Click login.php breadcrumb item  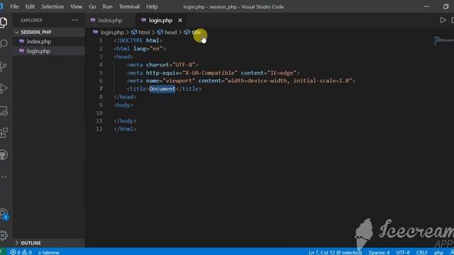coord(112,32)
